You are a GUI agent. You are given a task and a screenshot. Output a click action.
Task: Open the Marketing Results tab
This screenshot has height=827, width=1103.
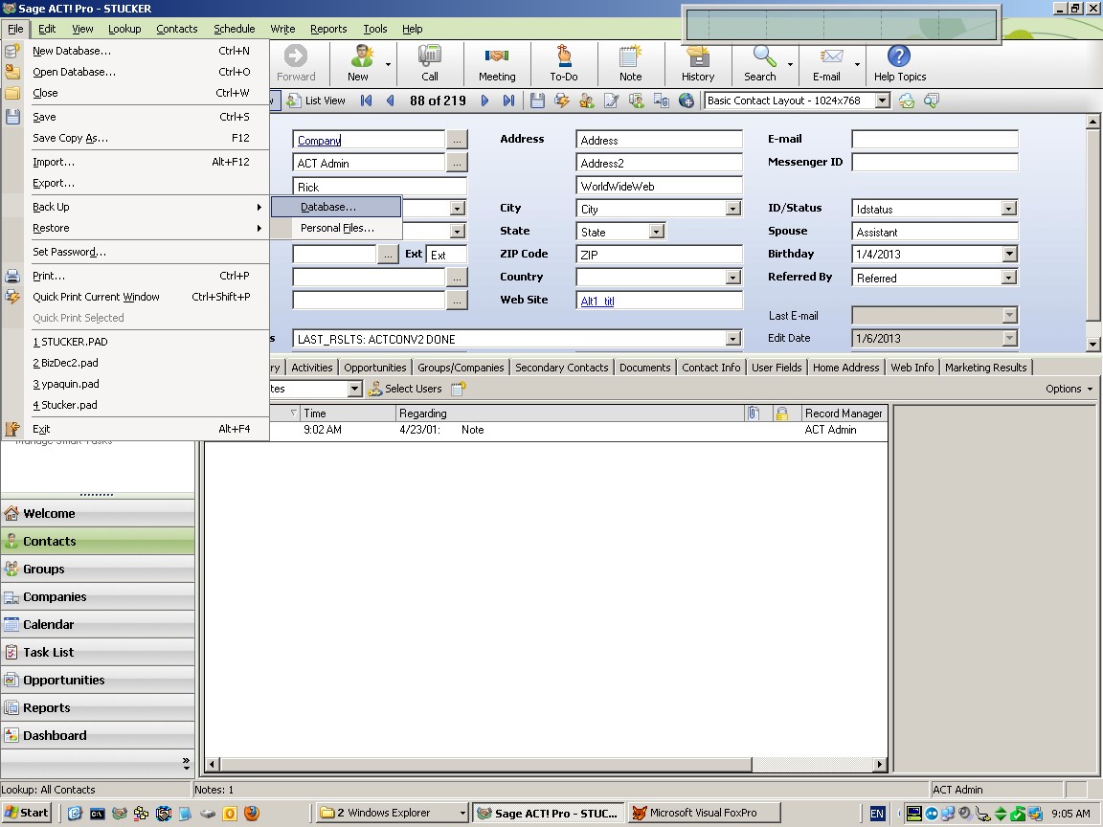(x=985, y=368)
